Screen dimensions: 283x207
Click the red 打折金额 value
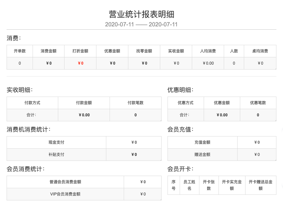click(x=81, y=63)
